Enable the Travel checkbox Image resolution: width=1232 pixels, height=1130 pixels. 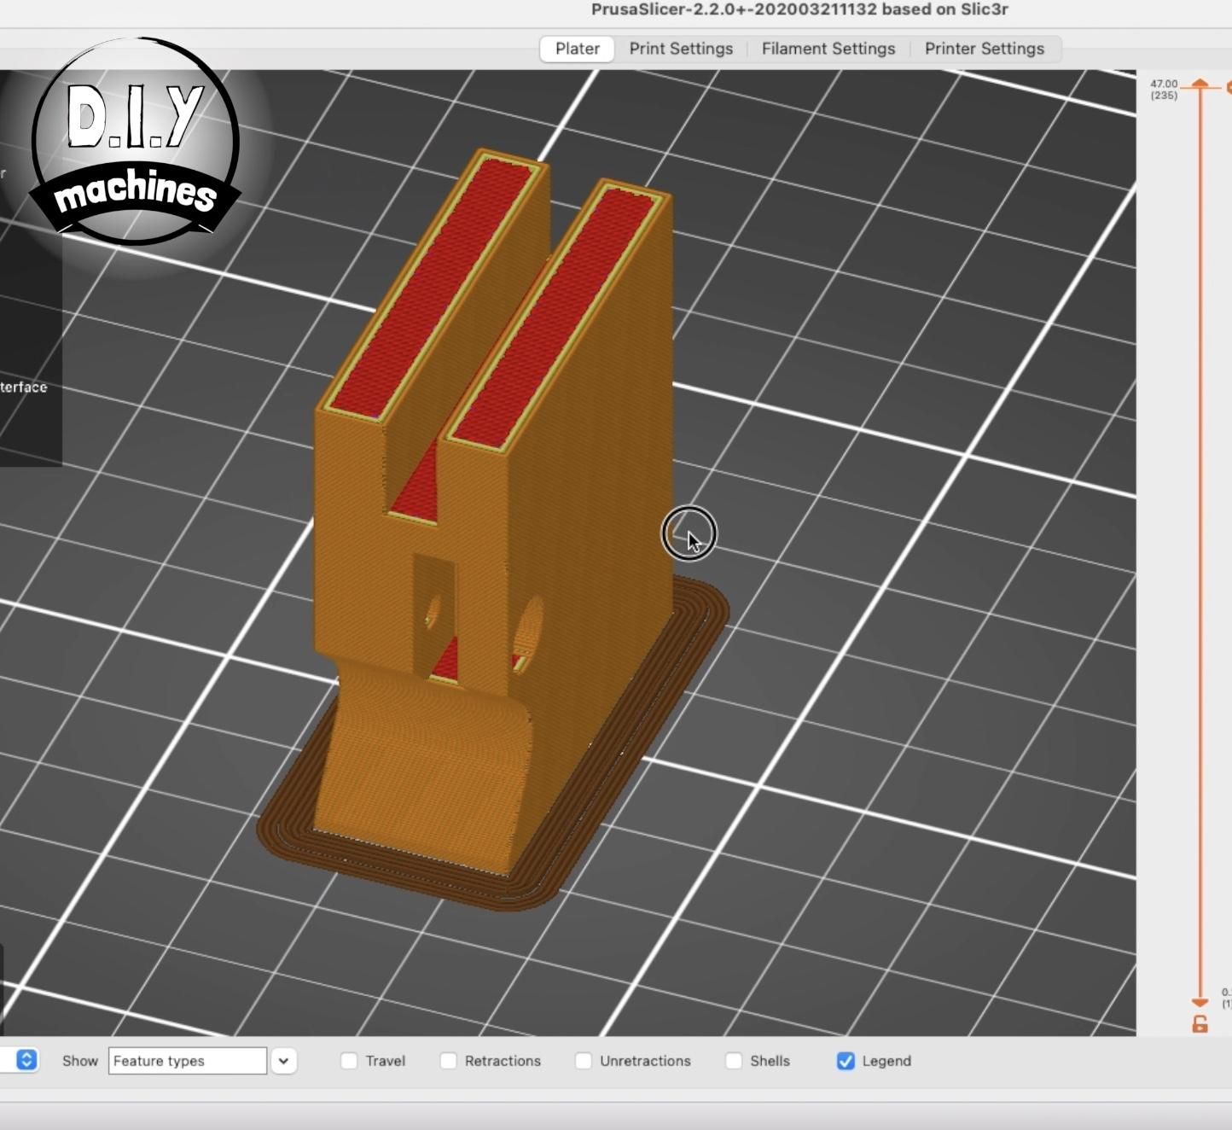tap(349, 1061)
